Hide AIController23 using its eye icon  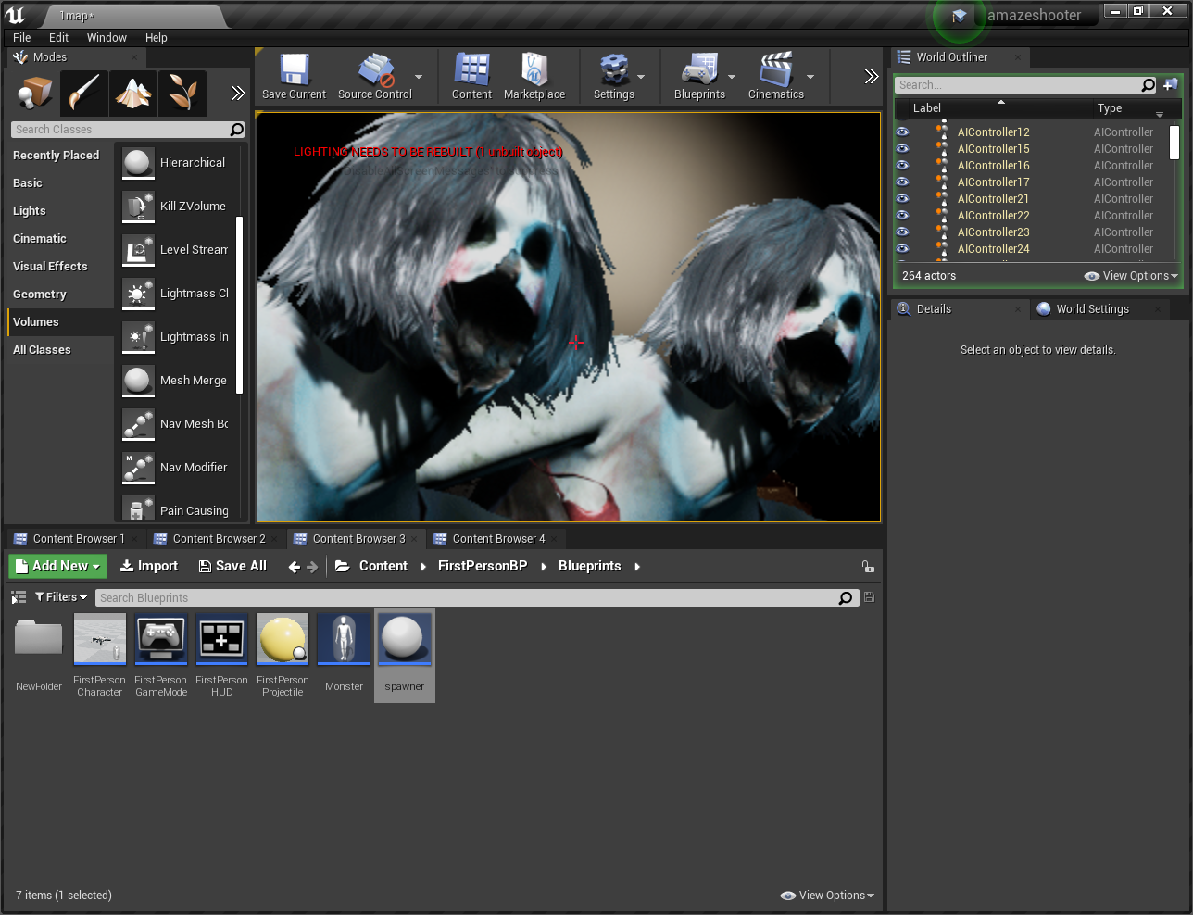coord(903,232)
